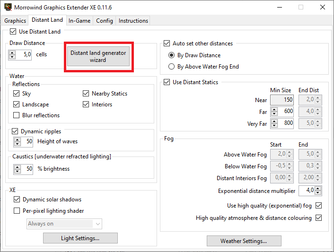Screen dimensions: 334x252
Task: Uncheck Dynamic solar shadows
Action: [x=17, y=200]
